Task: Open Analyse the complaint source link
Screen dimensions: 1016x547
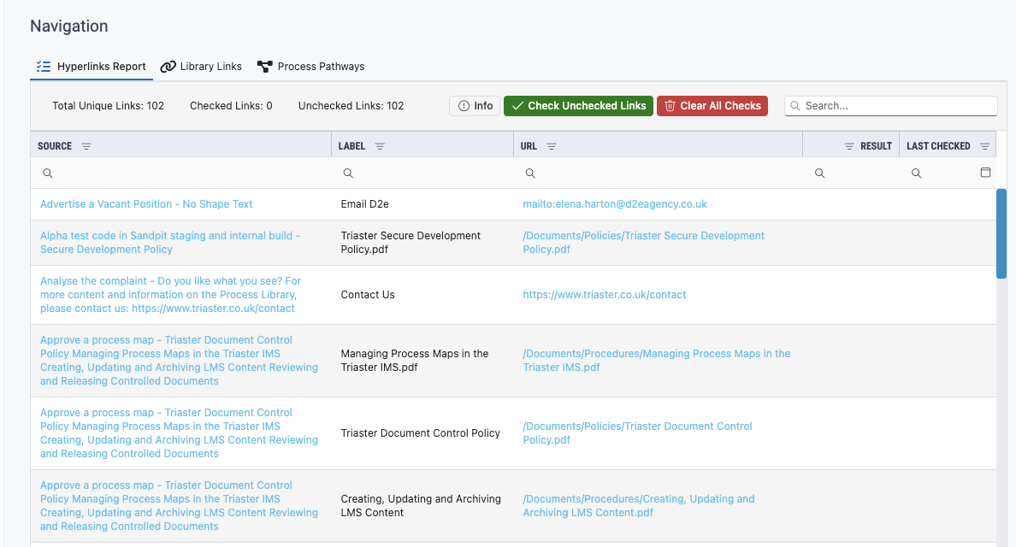Action: coord(170,295)
